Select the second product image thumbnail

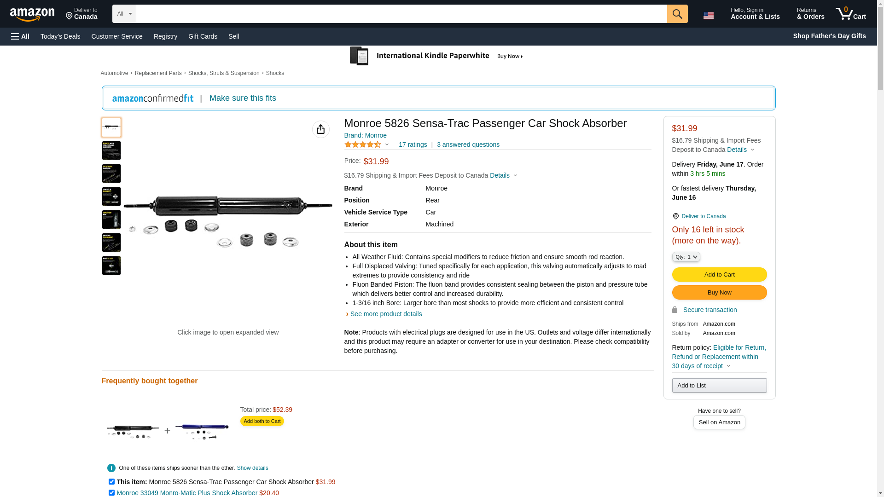(x=111, y=150)
